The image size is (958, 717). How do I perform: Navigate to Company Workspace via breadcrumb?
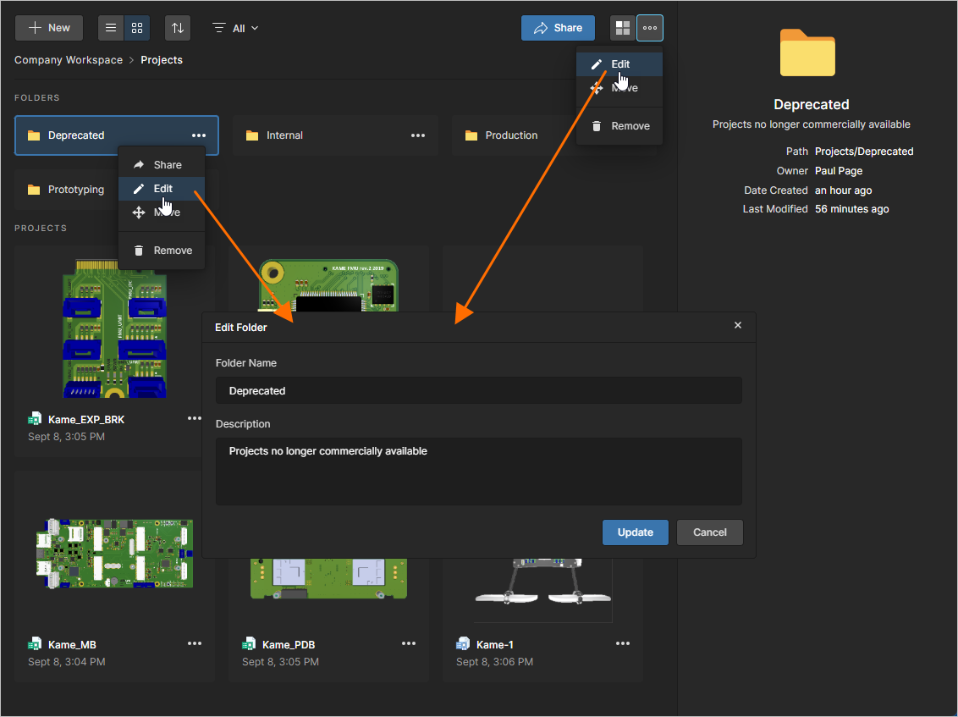[x=68, y=59]
